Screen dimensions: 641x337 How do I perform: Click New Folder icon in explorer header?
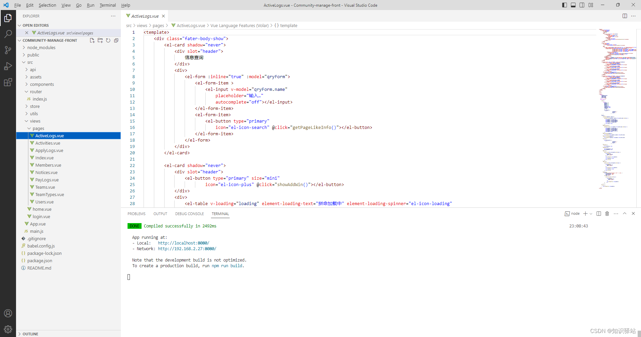100,40
